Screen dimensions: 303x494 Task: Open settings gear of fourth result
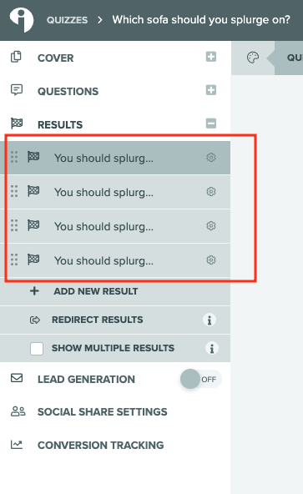coord(211,260)
